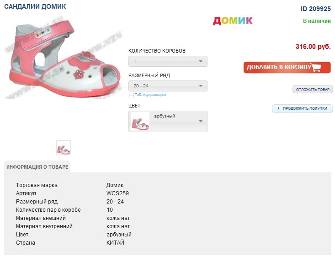Screen dimensions: 335x257
Task: Click the 316.00 руб. price
Action: (x=313, y=47)
